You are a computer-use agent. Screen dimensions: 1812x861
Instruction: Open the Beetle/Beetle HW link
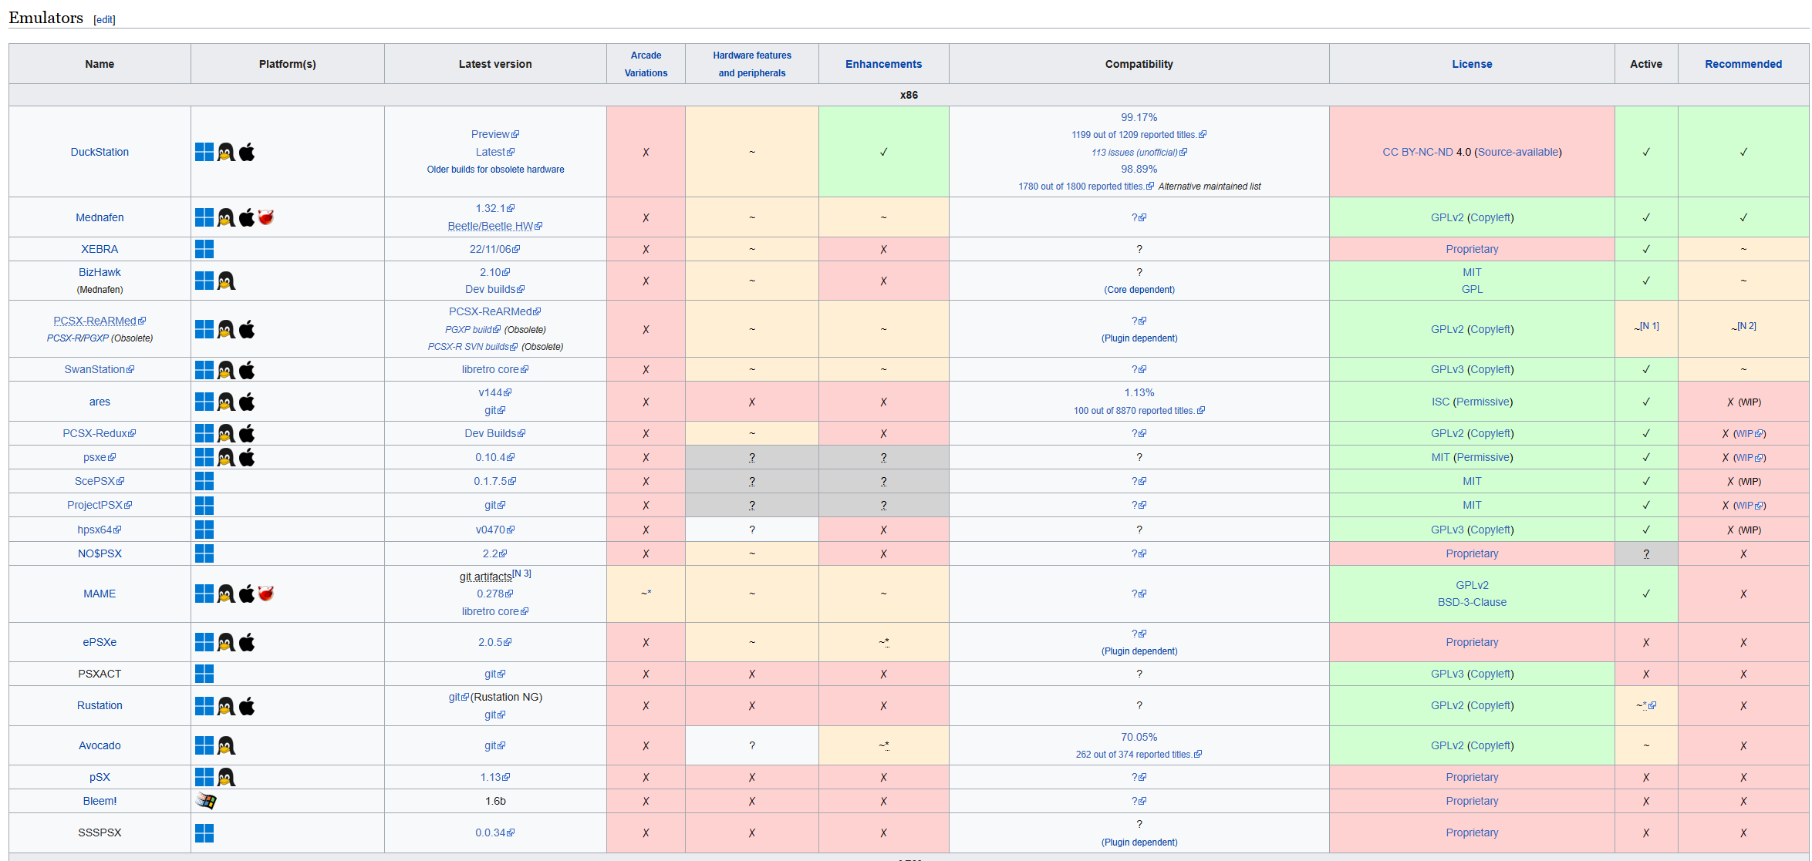coord(495,226)
